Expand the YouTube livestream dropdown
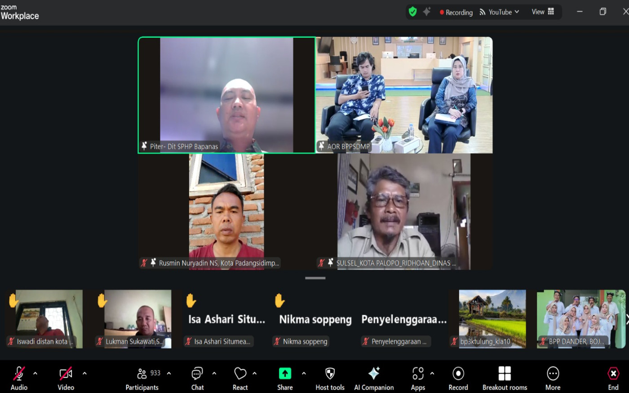The width and height of the screenshot is (629, 393). pyautogui.click(x=500, y=12)
